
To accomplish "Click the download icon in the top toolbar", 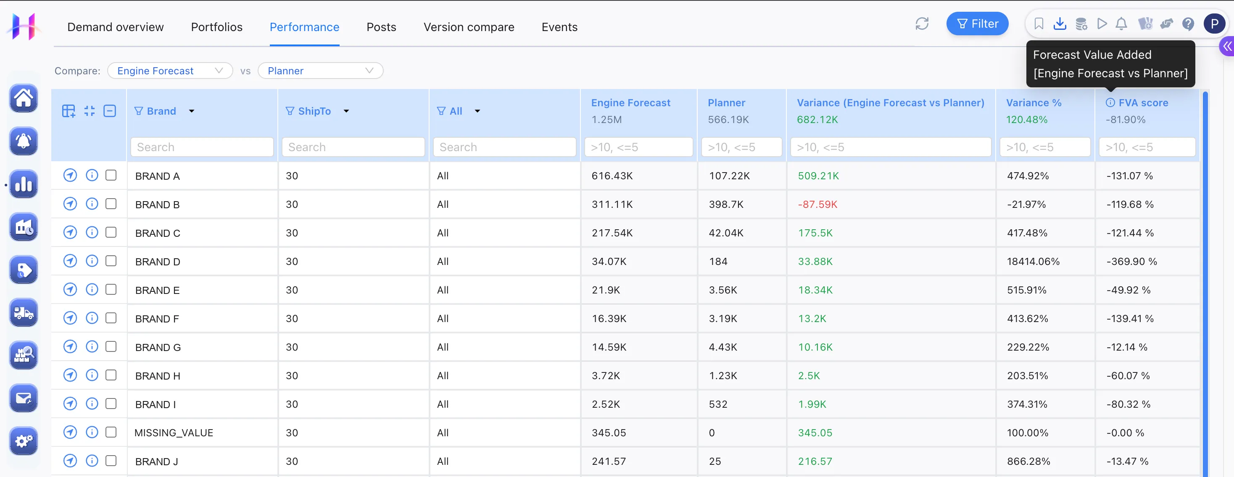I will [1060, 24].
